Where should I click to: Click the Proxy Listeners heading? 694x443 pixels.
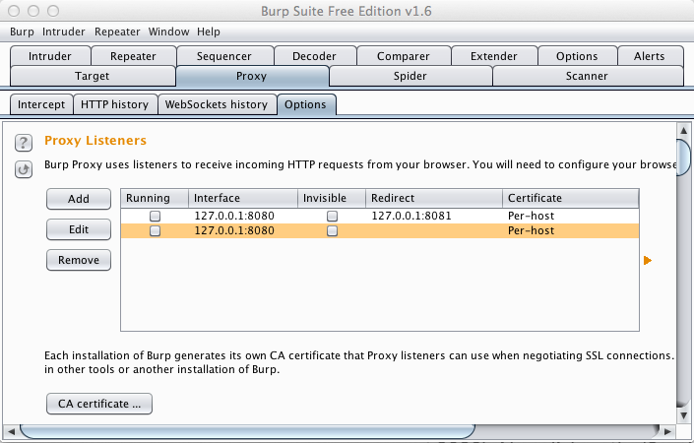tap(95, 141)
